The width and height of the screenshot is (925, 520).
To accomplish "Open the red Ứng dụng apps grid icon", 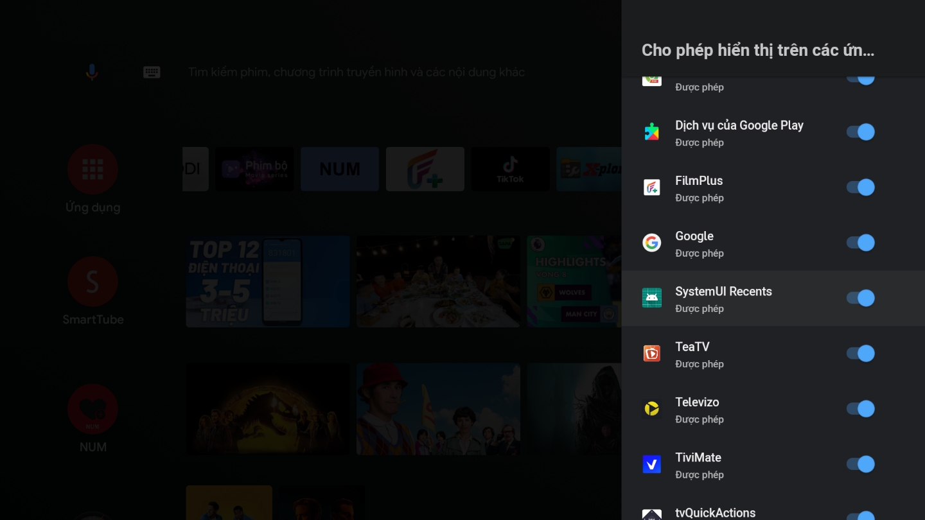I will tap(92, 169).
